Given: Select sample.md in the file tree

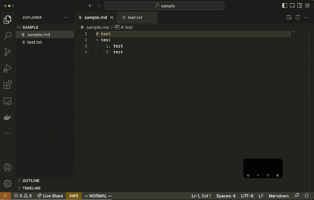Looking at the screenshot, I should [45, 35].
